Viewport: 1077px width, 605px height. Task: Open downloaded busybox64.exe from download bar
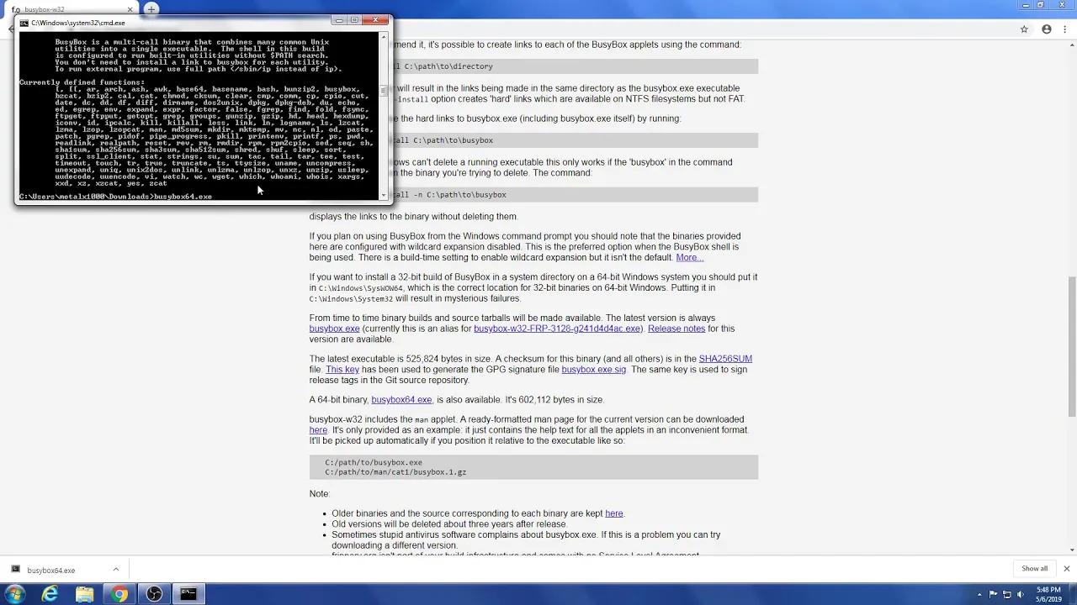pyautogui.click(x=51, y=570)
